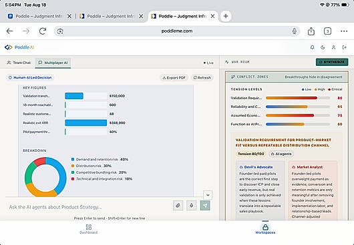
Task: Switch to the Team Chat tab
Action: click(19, 63)
